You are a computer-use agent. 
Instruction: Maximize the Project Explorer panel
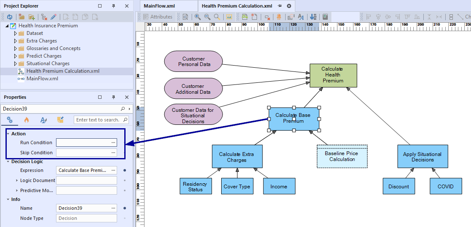[100, 6]
